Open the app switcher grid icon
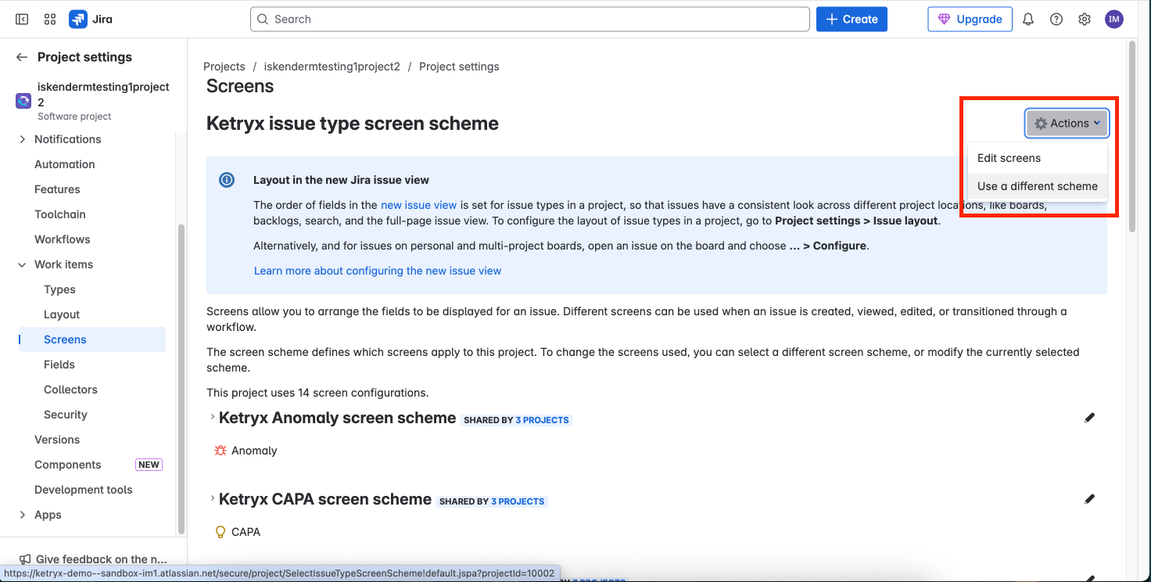This screenshot has height=582, width=1151. (x=50, y=19)
